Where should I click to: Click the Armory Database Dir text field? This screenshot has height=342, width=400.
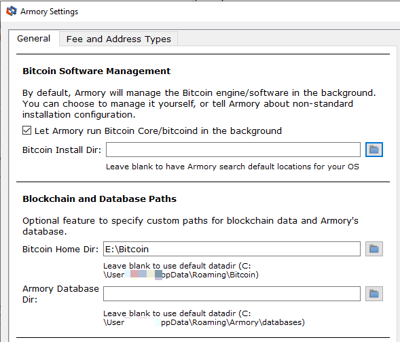coord(232,294)
